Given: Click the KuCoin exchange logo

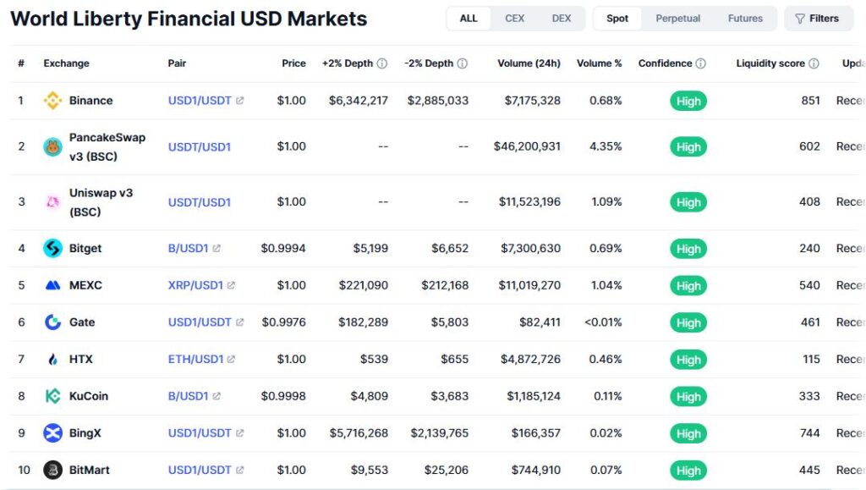Looking at the screenshot, I should pos(53,395).
